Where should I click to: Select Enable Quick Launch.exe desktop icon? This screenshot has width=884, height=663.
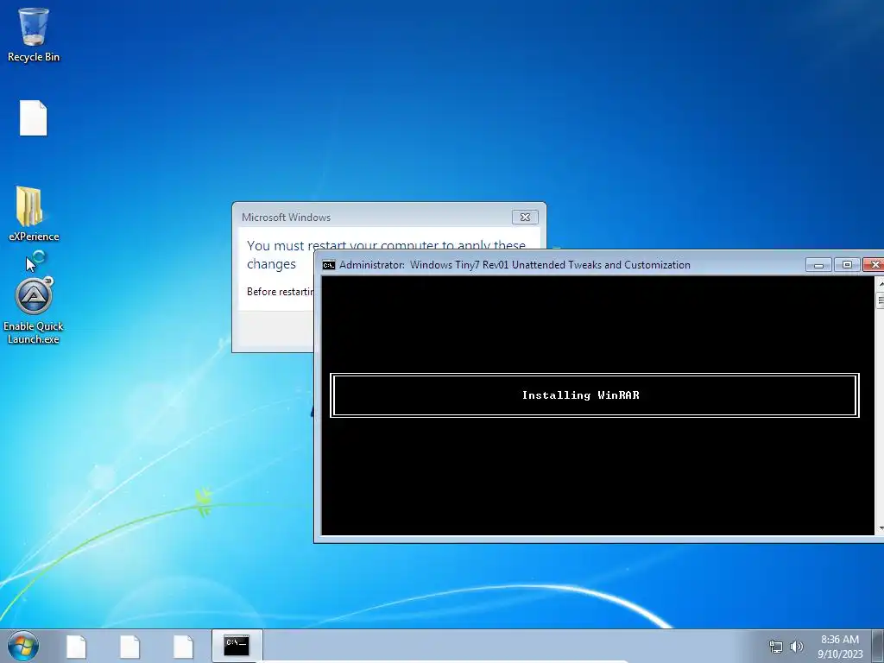coord(34,310)
